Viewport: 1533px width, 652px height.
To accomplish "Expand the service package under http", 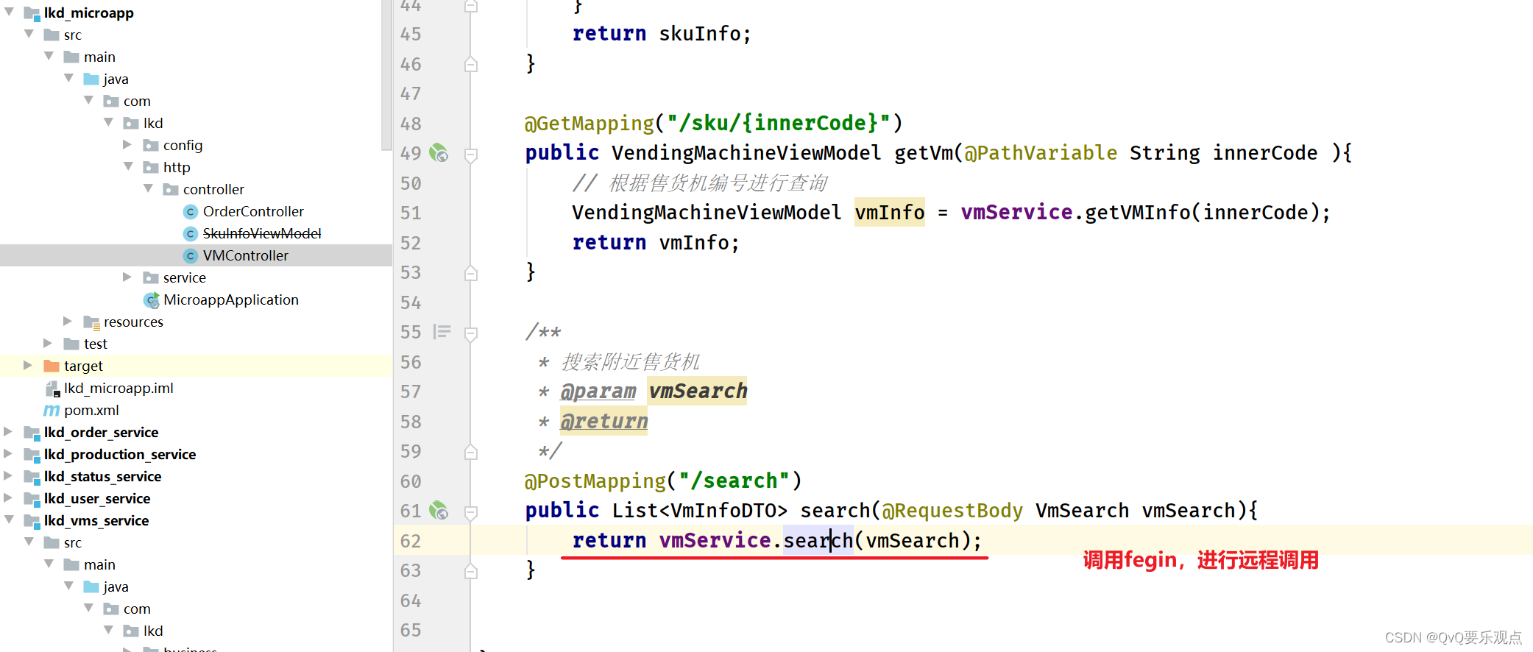I will (x=127, y=277).
